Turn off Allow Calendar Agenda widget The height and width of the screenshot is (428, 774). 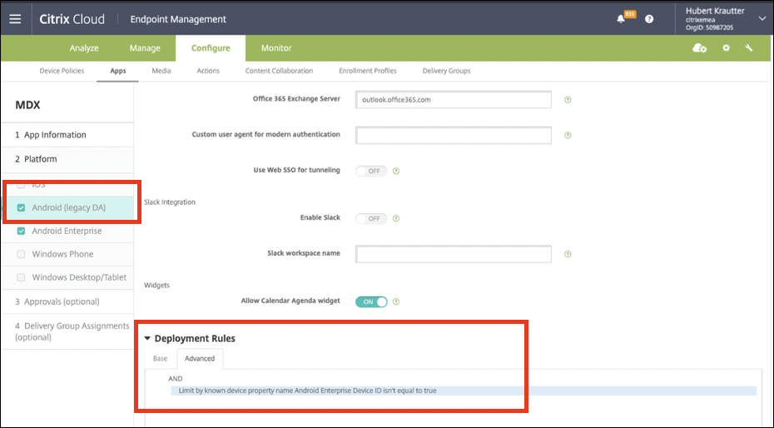tap(371, 301)
